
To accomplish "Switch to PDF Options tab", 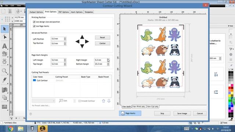I will click(x=64, y=12).
